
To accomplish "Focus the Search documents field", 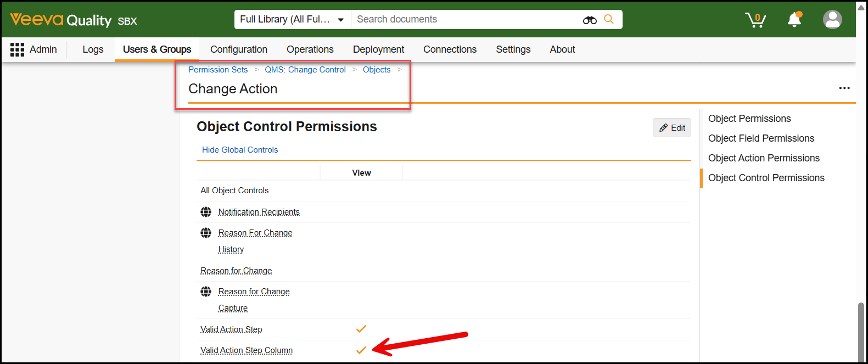I will click(467, 19).
